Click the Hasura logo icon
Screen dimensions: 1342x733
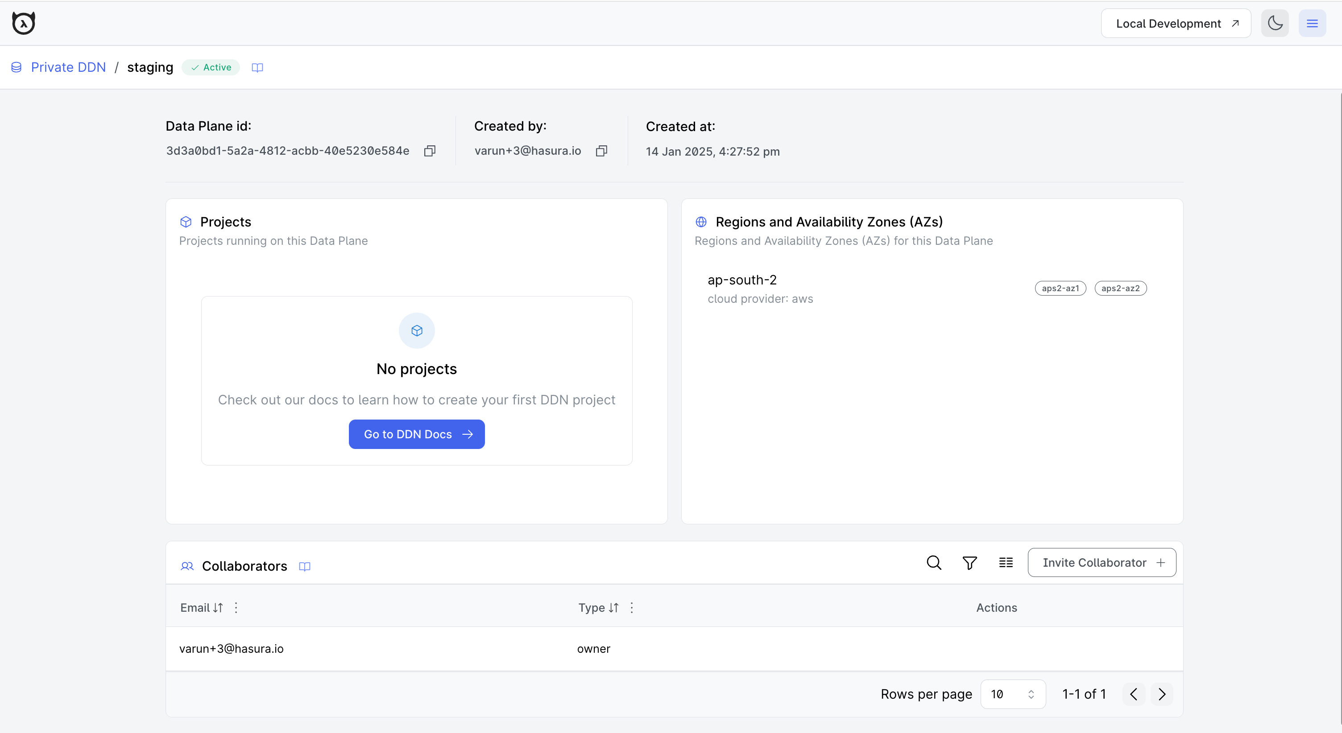coord(24,24)
